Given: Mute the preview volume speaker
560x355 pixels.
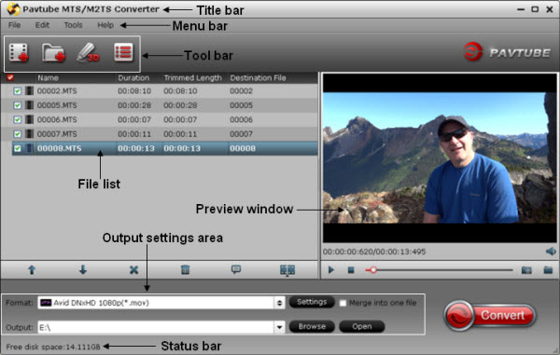Looking at the screenshot, I should click(x=551, y=252).
